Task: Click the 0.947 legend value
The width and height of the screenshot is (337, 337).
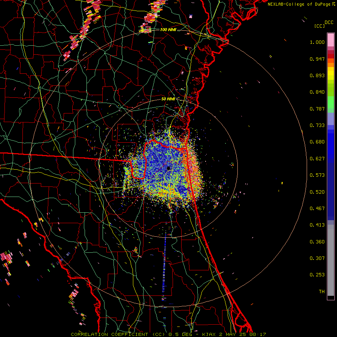Action: 317,59
